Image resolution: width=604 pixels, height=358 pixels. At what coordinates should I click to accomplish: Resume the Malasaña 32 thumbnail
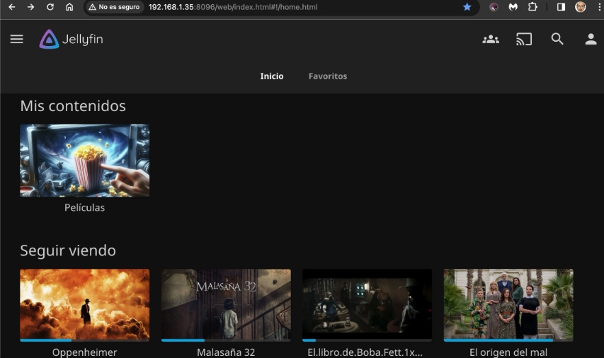pos(226,304)
